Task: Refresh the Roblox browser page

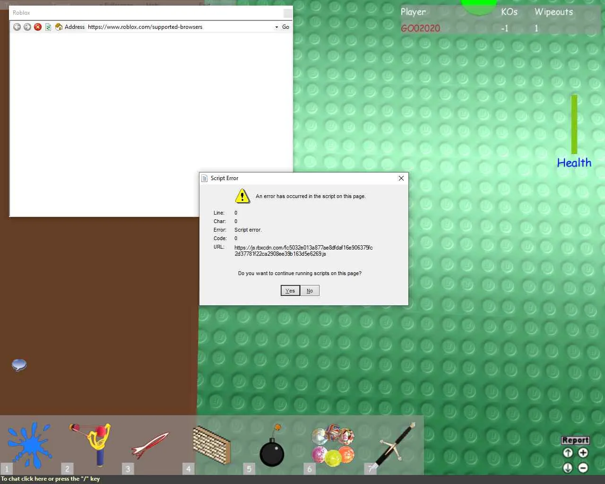Action: click(x=48, y=27)
